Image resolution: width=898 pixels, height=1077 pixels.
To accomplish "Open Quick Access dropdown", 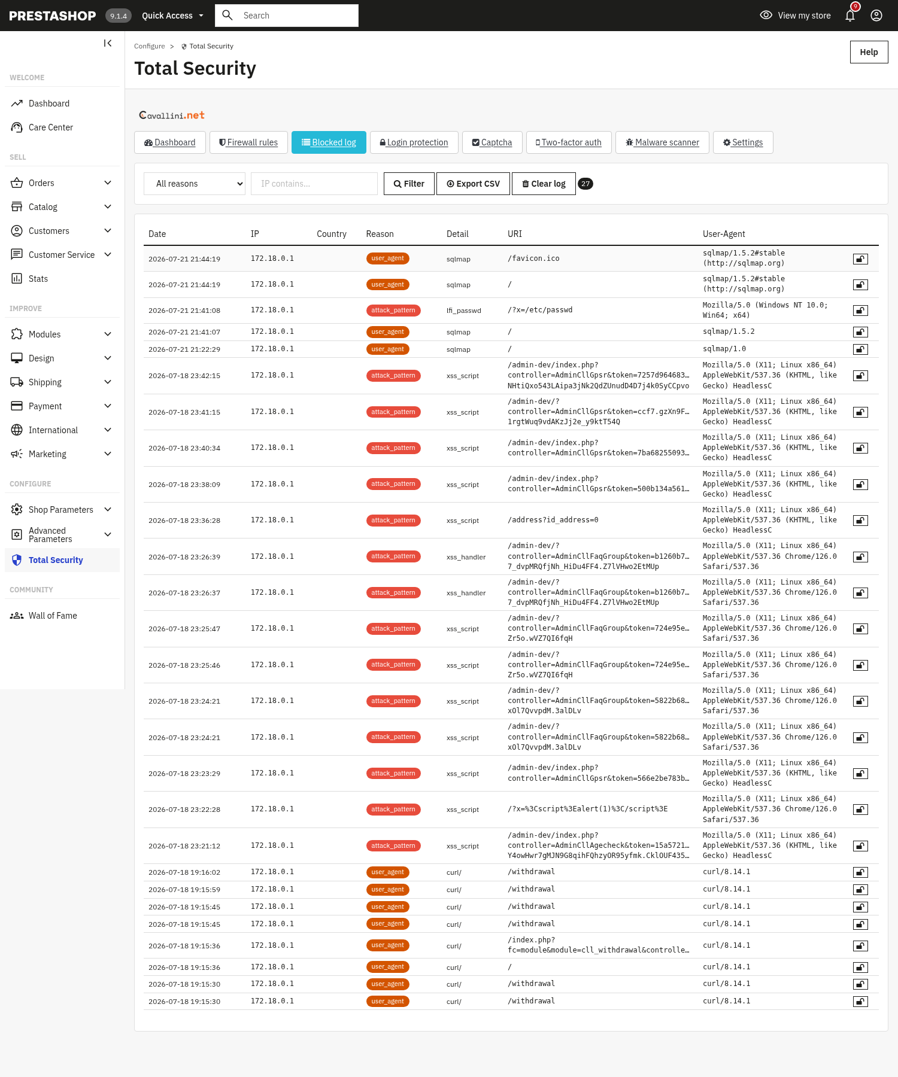I will 172,16.
